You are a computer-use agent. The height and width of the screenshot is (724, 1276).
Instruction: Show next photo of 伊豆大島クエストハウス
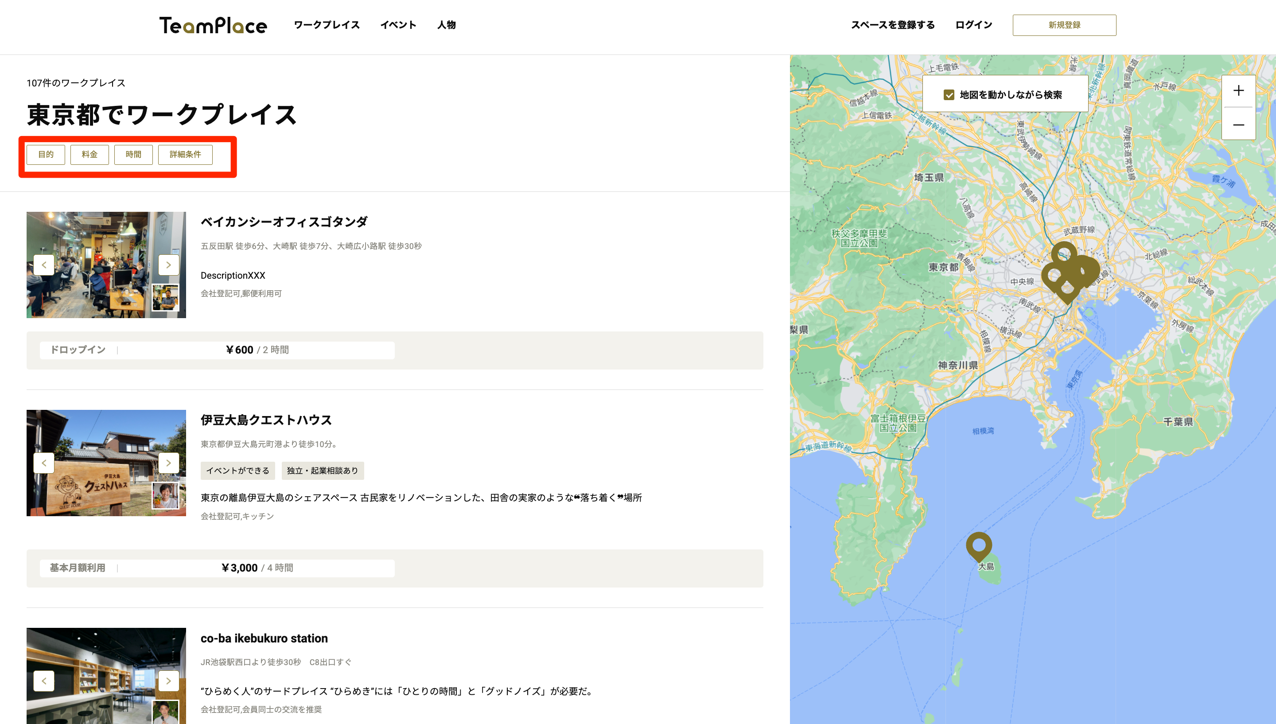(168, 463)
